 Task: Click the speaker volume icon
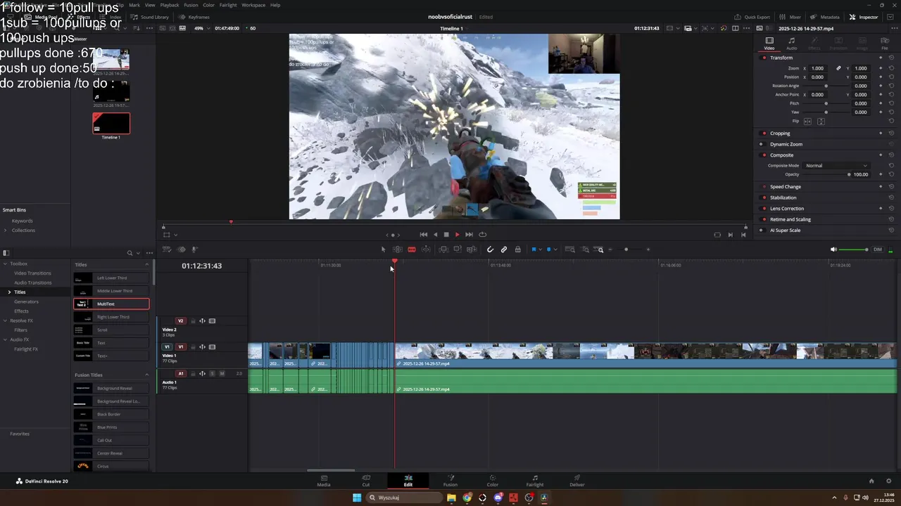point(834,249)
